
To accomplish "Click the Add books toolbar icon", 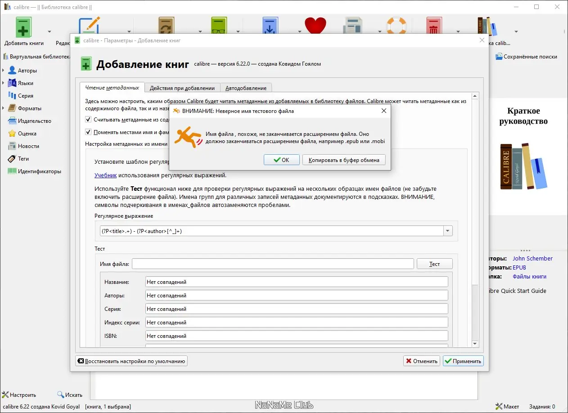I will coord(24,27).
